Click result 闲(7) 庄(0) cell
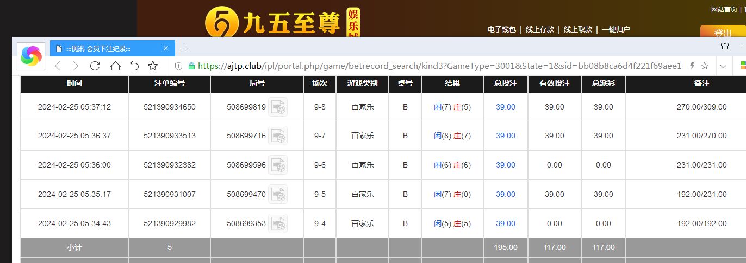The width and height of the screenshot is (746, 263). pos(452,194)
